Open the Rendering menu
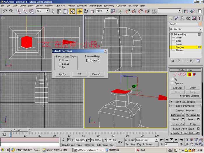 tap(109, 6)
